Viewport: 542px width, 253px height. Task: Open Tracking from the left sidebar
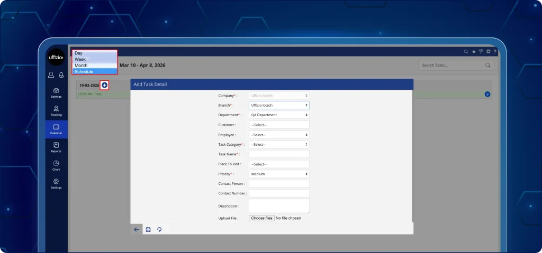56,111
